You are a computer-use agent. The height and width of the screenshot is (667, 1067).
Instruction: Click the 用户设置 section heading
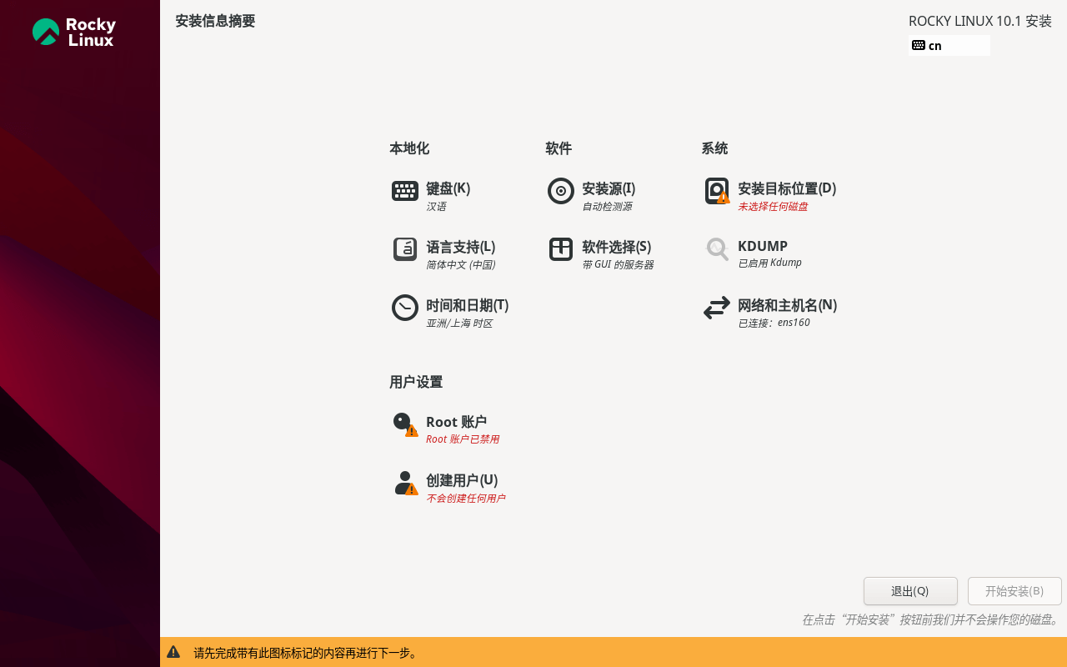click(x=416, y=382)
